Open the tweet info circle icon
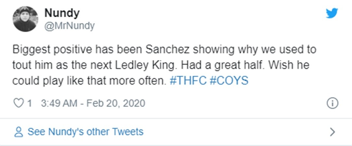 (332, 103)
